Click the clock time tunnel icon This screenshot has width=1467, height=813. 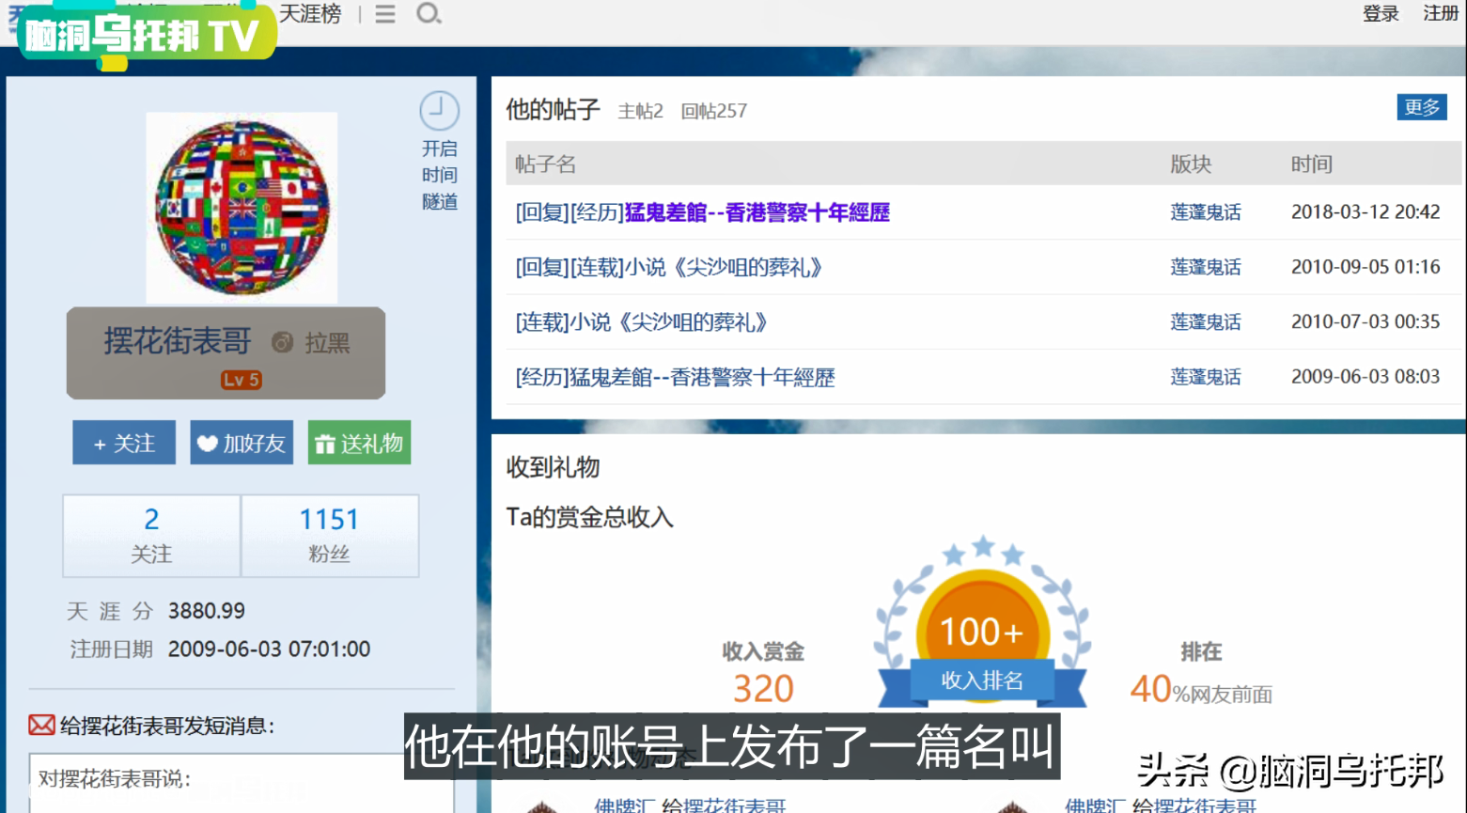[439, 112]
